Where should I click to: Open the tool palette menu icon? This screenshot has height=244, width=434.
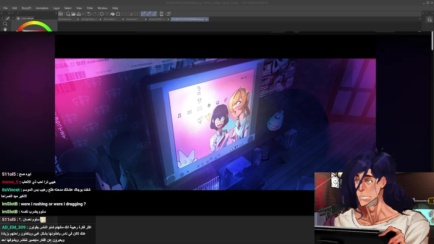3,18
